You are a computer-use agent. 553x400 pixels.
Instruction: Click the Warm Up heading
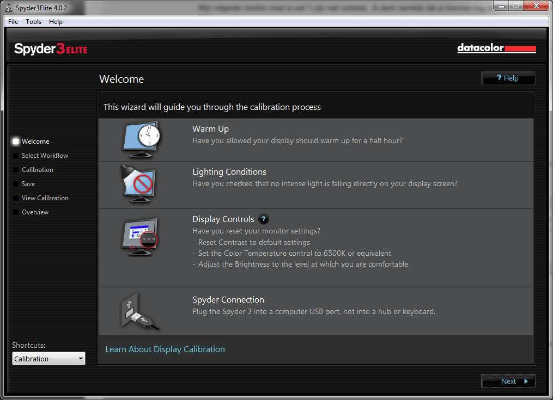210,129
